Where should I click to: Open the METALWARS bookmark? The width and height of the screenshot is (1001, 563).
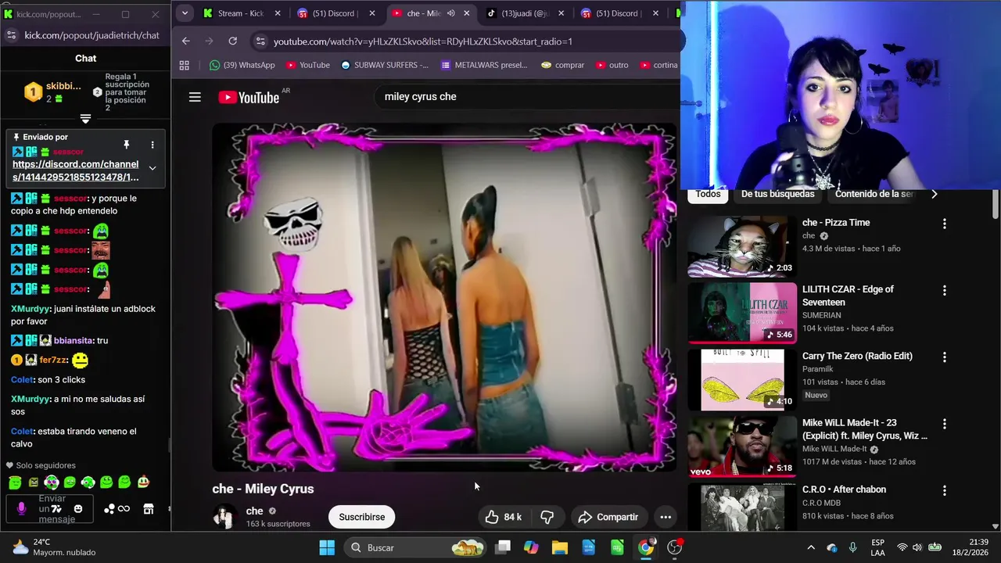coord(484,65)
